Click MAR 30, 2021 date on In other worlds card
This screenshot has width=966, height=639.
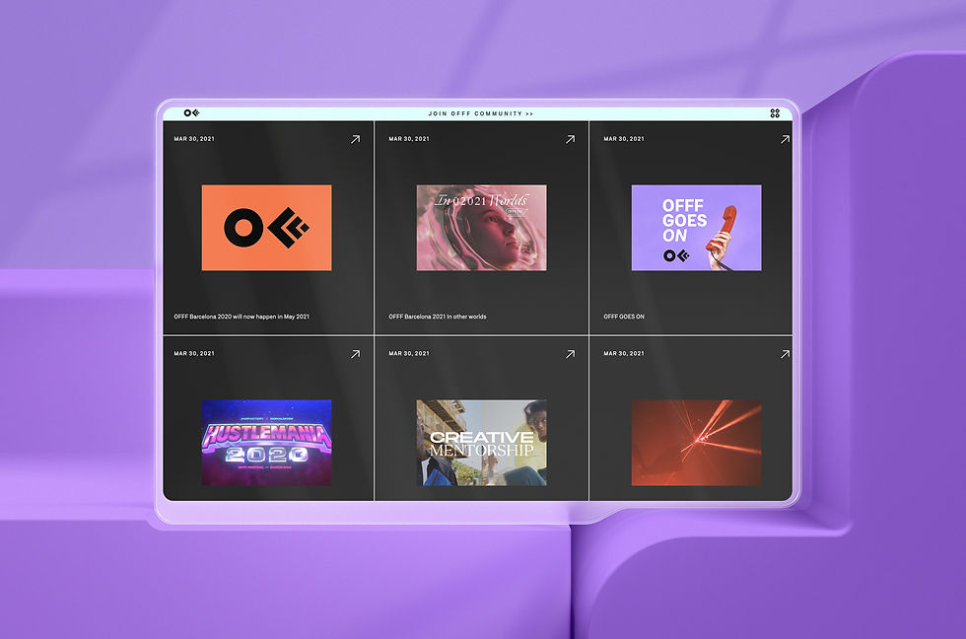[409, 139]
